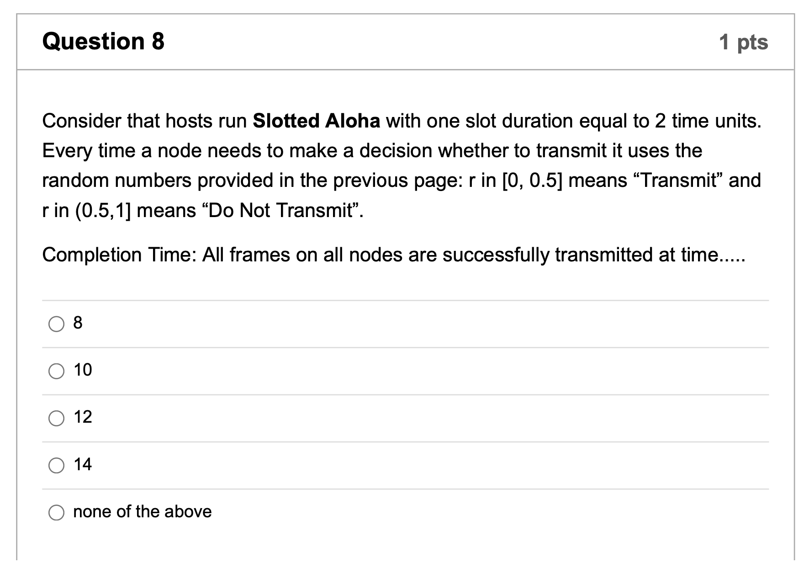The image size is (804, 563).
Task: Click the answer label text "10"
Action: pyautogui.click(x=83, y=370)
